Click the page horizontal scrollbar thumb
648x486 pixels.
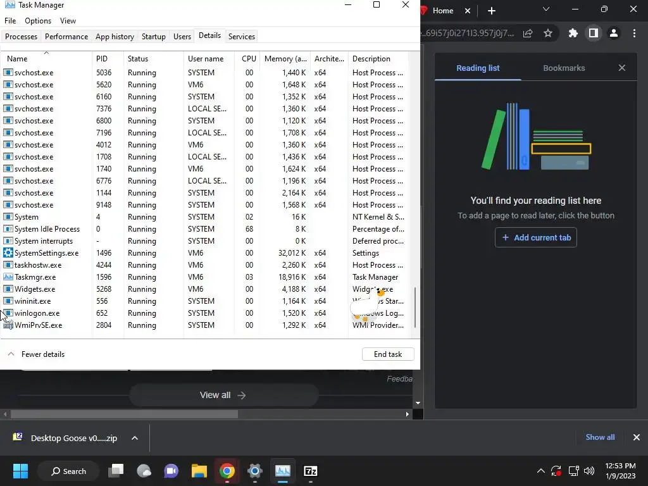click(x=124, y=414)
